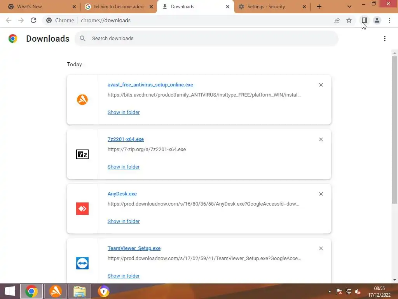This screenshot has height=299, width=398.
Task: Open AnyDesk.exe file link
Action: (122, 194)
